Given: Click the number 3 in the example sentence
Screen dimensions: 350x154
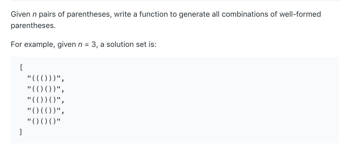Looking at the screenshot, I should click(x=94, y=44).
